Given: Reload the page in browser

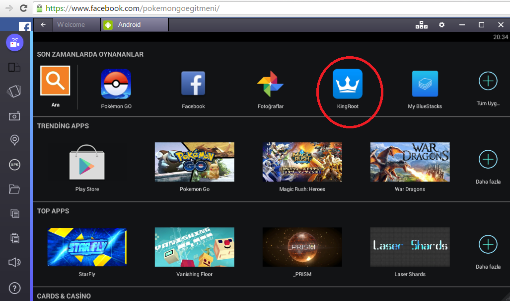Looking at the screenshot, I should click(23, 8).
